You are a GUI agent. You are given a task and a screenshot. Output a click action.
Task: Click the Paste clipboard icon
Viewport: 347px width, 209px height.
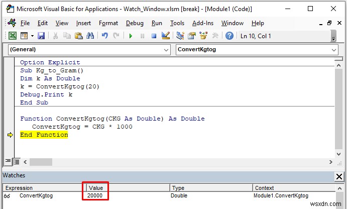click(x=78, y=36)
